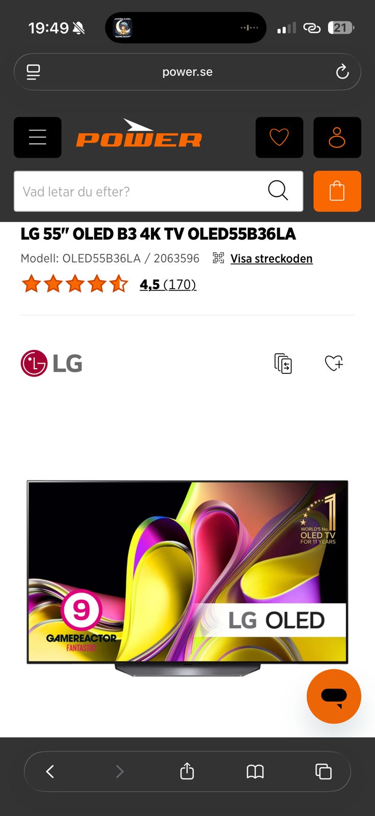The height and width of the screenshot is (816, 375).
Task: Focus the 'Vad letar du efter?' search field
Action: click(158, 191)
